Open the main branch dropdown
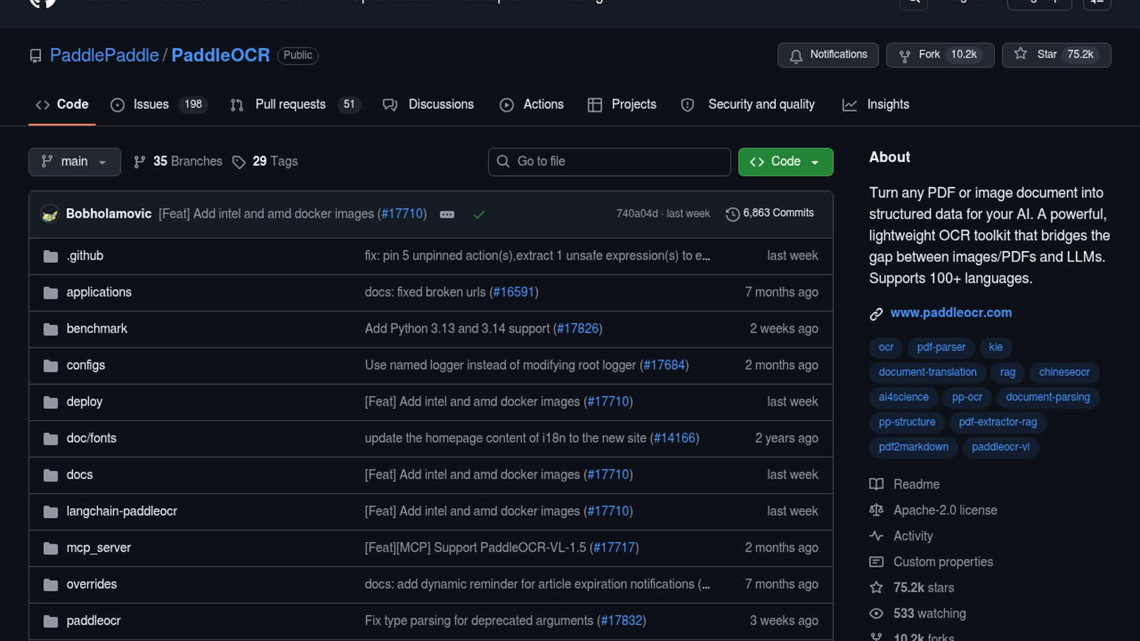The height and width of the screenshot is (641, 1140). (74, 162)
